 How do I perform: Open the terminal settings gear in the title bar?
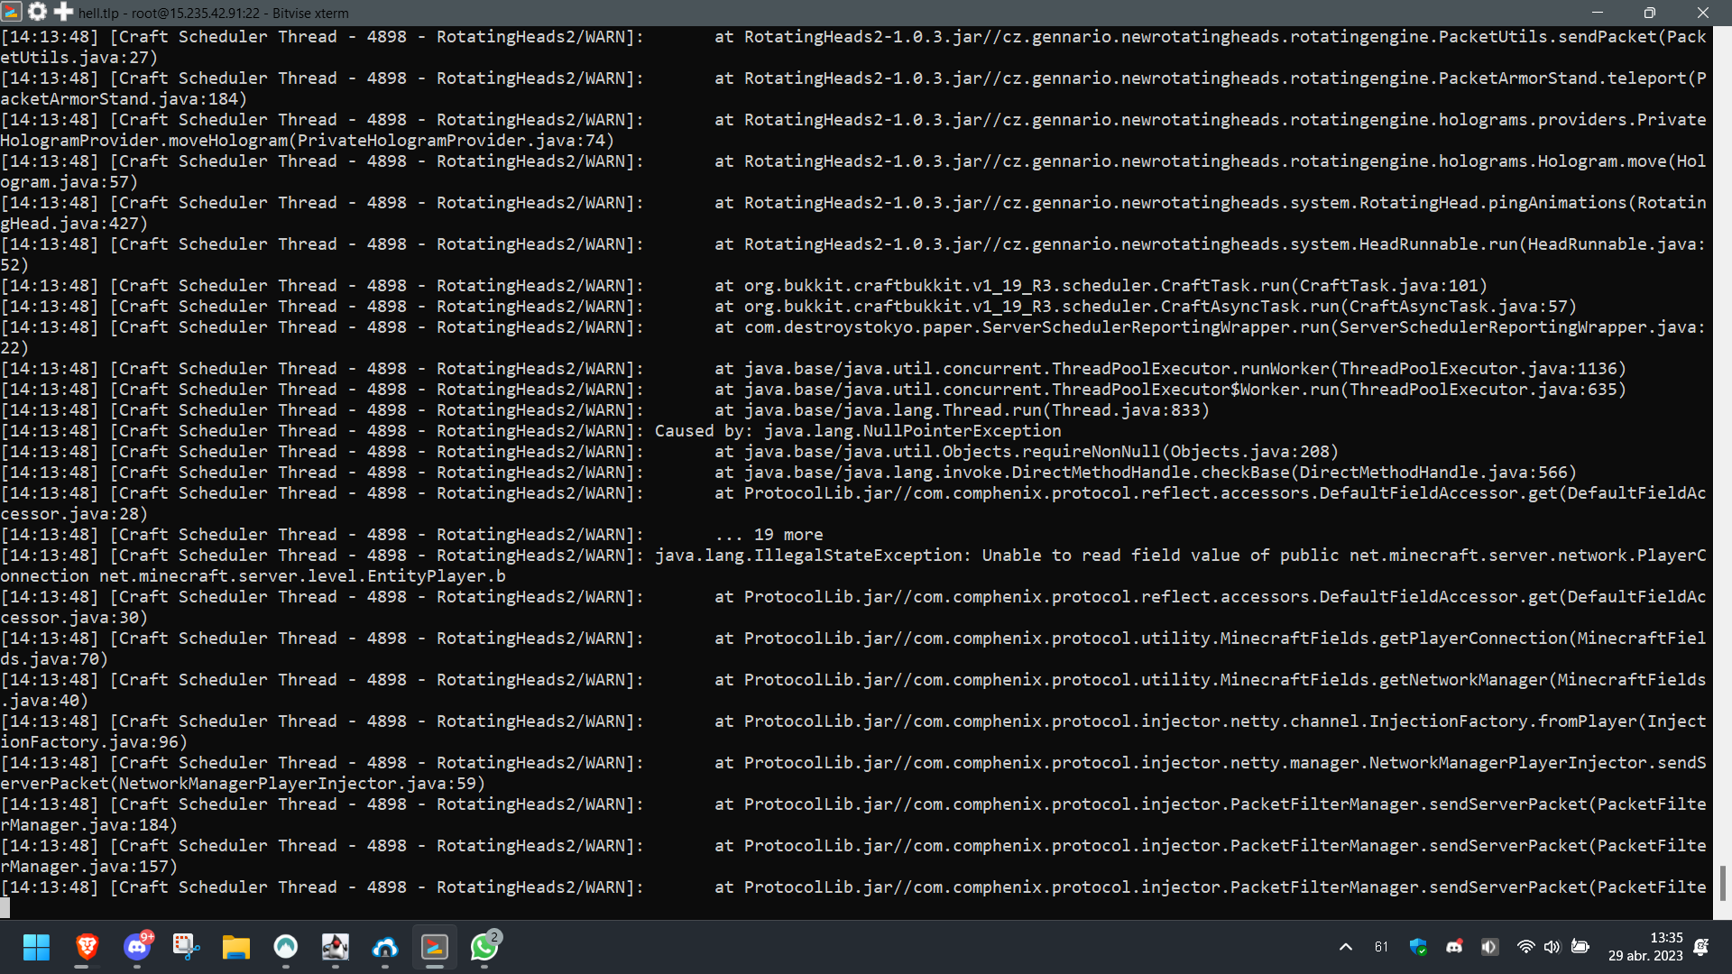point(36,13)
